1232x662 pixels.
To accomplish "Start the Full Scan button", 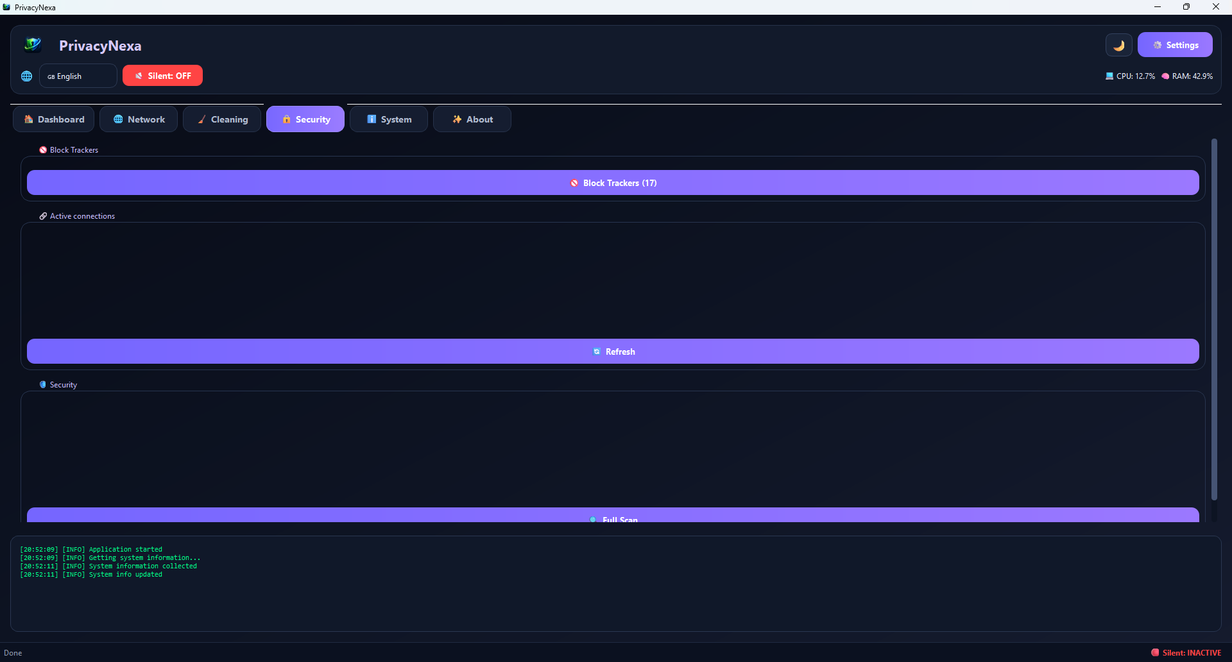I will [x=613, y=515].
